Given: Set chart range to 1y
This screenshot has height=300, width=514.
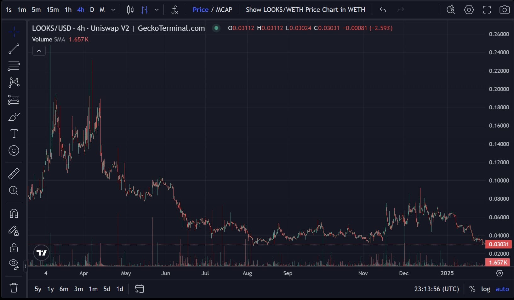Looking at the screenshot, I should [50, 289].
